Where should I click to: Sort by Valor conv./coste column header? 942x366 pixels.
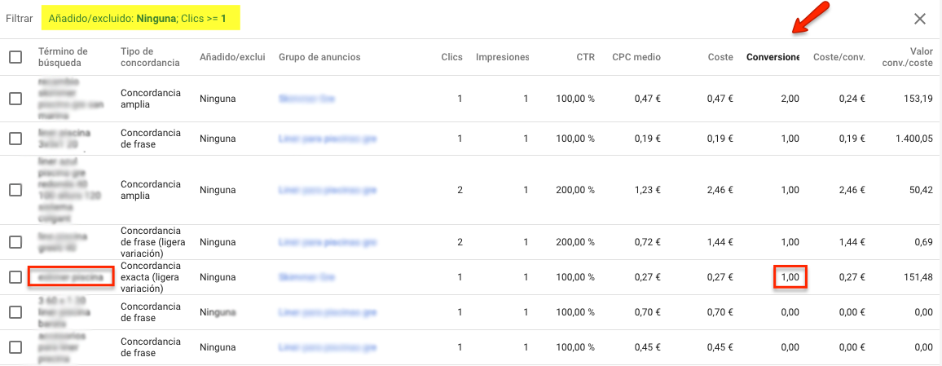click(906, 57)
